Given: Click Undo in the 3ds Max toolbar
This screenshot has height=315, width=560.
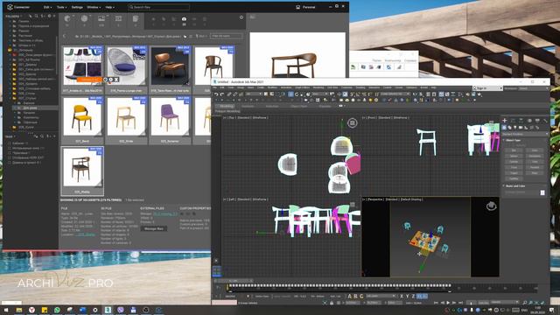Looking at the screenshot, I should point(216,94).
